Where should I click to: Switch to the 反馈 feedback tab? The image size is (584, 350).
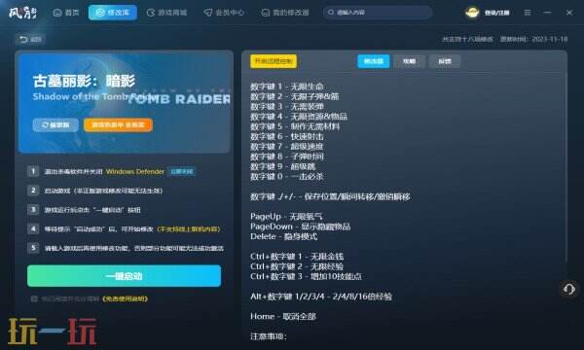click(x=445, y=61)
